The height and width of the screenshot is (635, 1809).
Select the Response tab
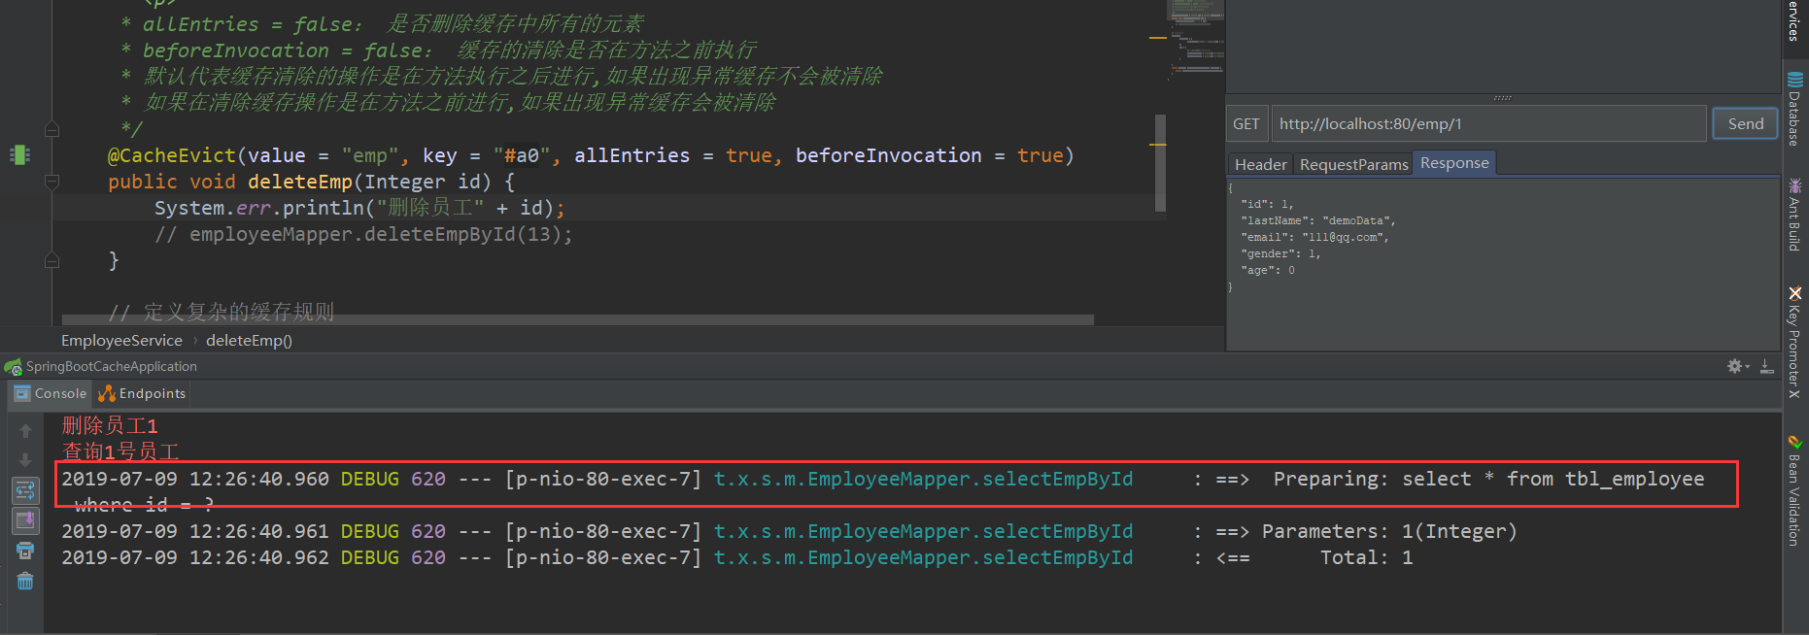(1454, 163)
